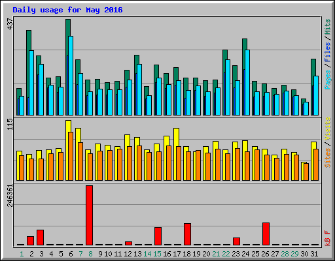Select day label 13 on the x-axis

click(137, 254)
